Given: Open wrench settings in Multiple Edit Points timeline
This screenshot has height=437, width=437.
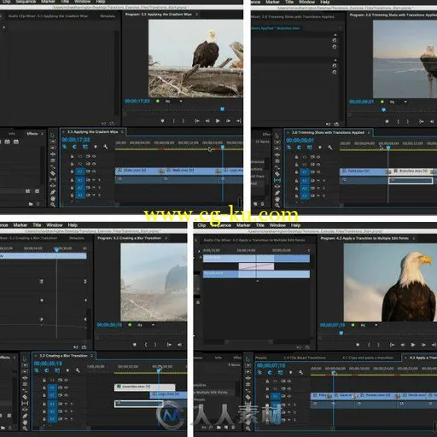Looking at the screenshot, I should pyautogui.click(x=300, y=372).
